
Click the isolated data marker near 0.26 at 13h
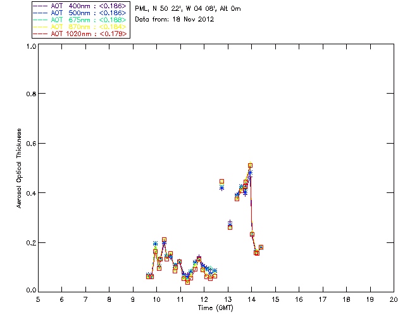[230, 227]
